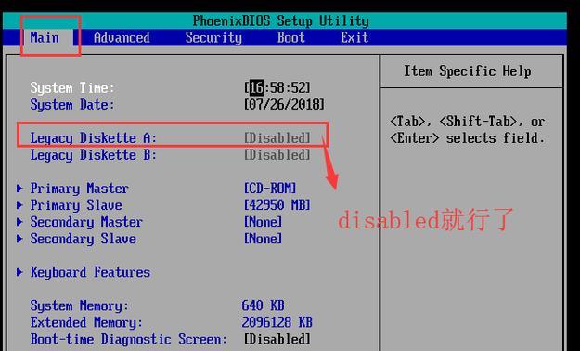Click the PhoenixBIOS Setup Utility title

pos(281,20)
